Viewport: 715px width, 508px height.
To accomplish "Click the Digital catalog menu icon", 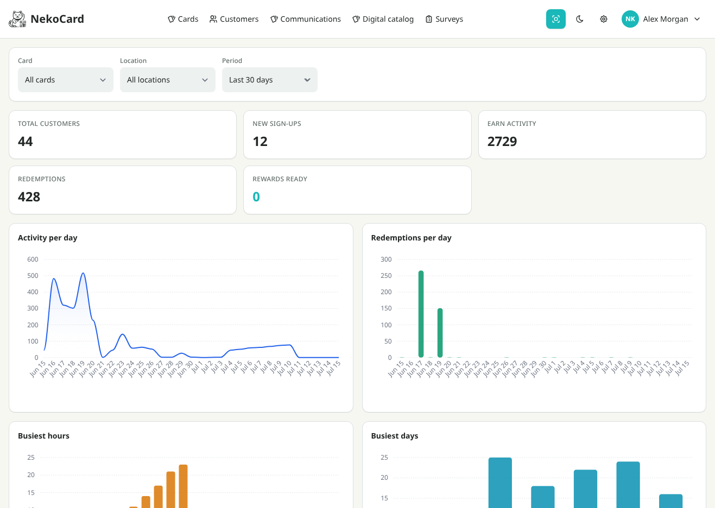I will pos(356,19).
